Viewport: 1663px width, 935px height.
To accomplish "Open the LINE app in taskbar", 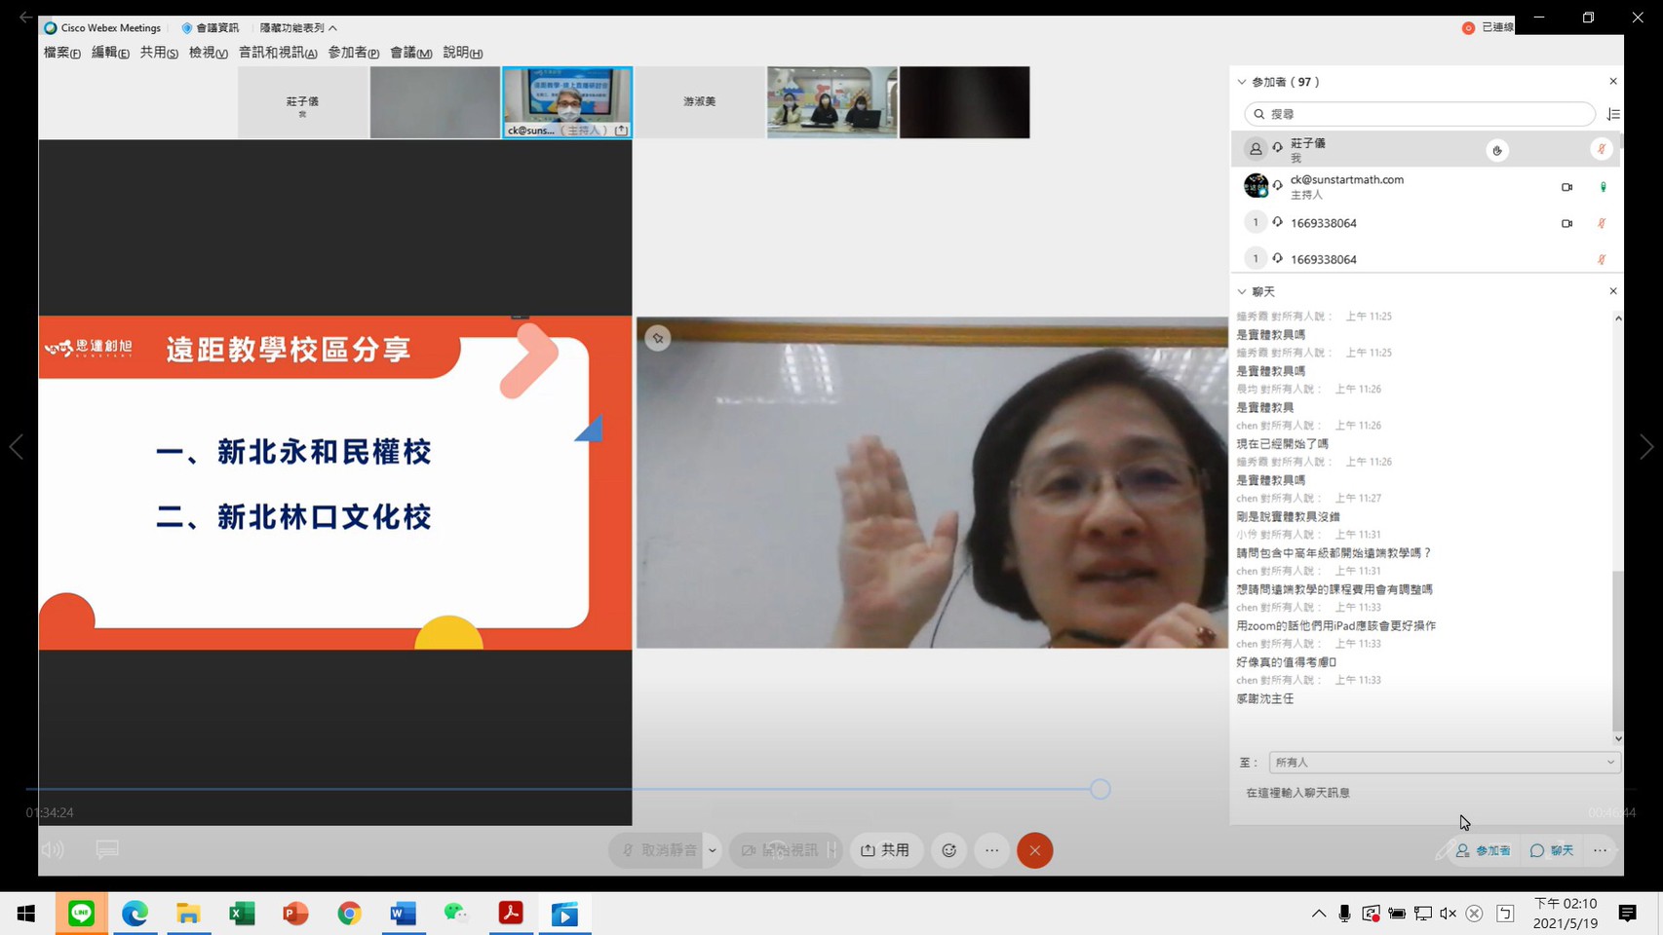I will 81,914.
